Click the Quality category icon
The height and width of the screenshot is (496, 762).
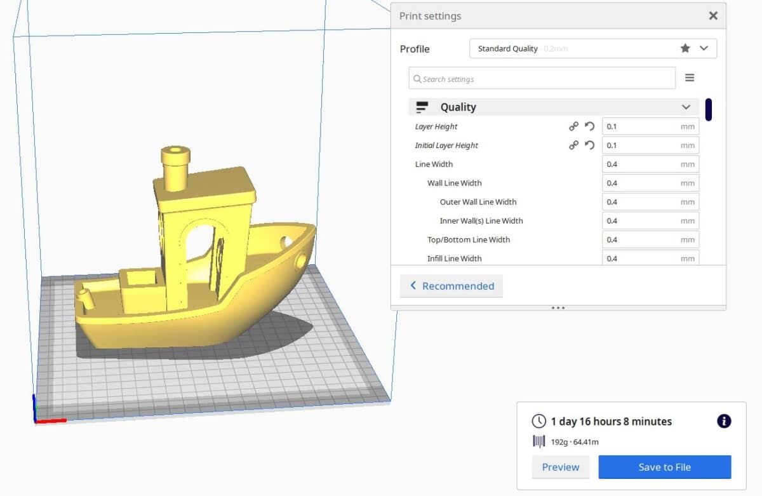tap(422, 107)
